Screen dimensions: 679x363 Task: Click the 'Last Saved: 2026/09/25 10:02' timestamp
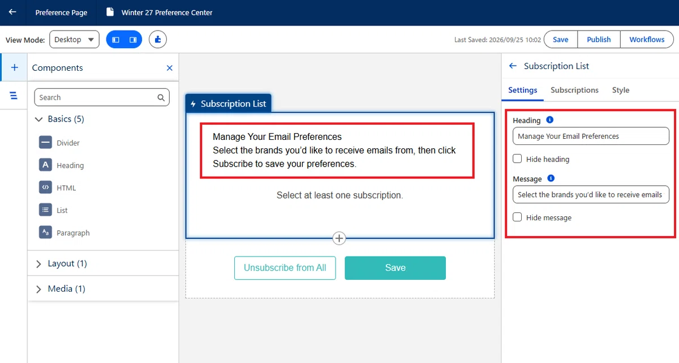point(497,40)
